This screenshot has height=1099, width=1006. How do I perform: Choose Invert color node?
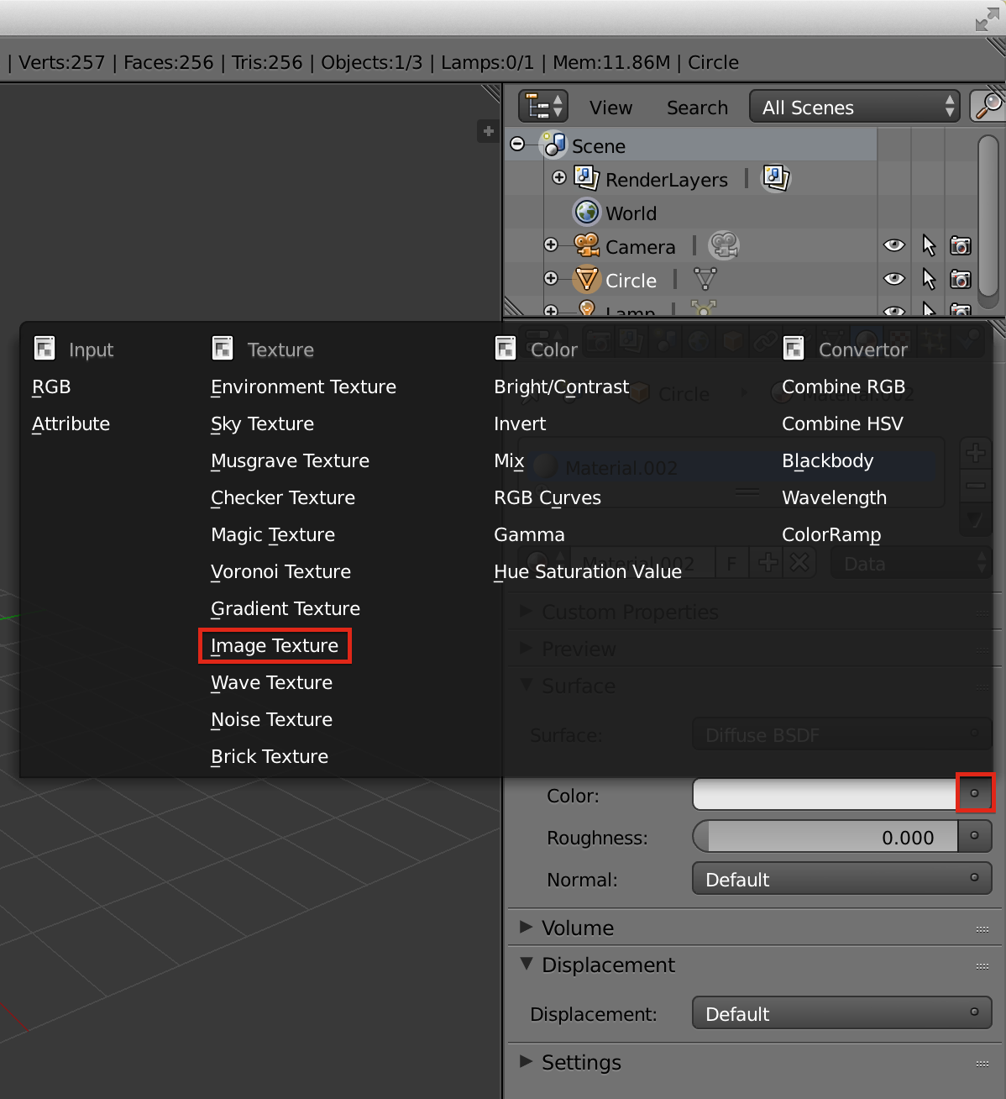[x=520, y=423]
